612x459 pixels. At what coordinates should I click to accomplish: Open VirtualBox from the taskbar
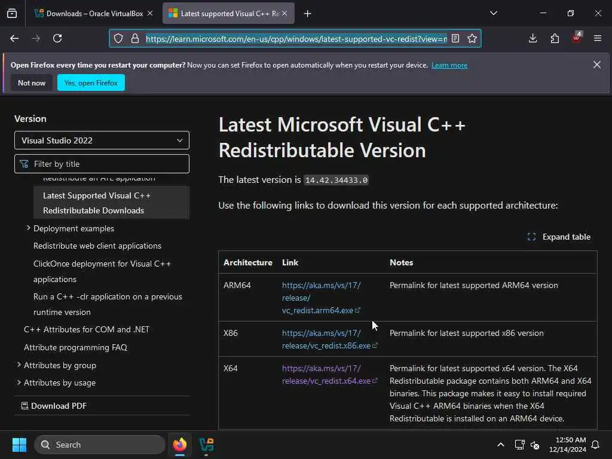tap(206, 445)
